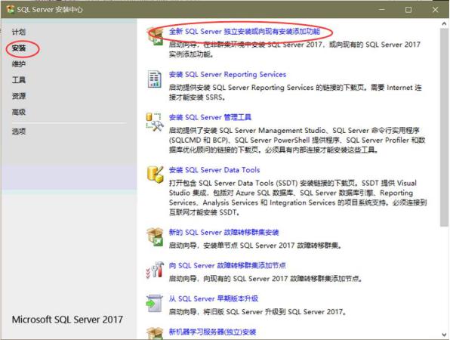Click the upgrade from earlier version icon
The width and height of the screenshot is (450, 340).
coord(155,303)
